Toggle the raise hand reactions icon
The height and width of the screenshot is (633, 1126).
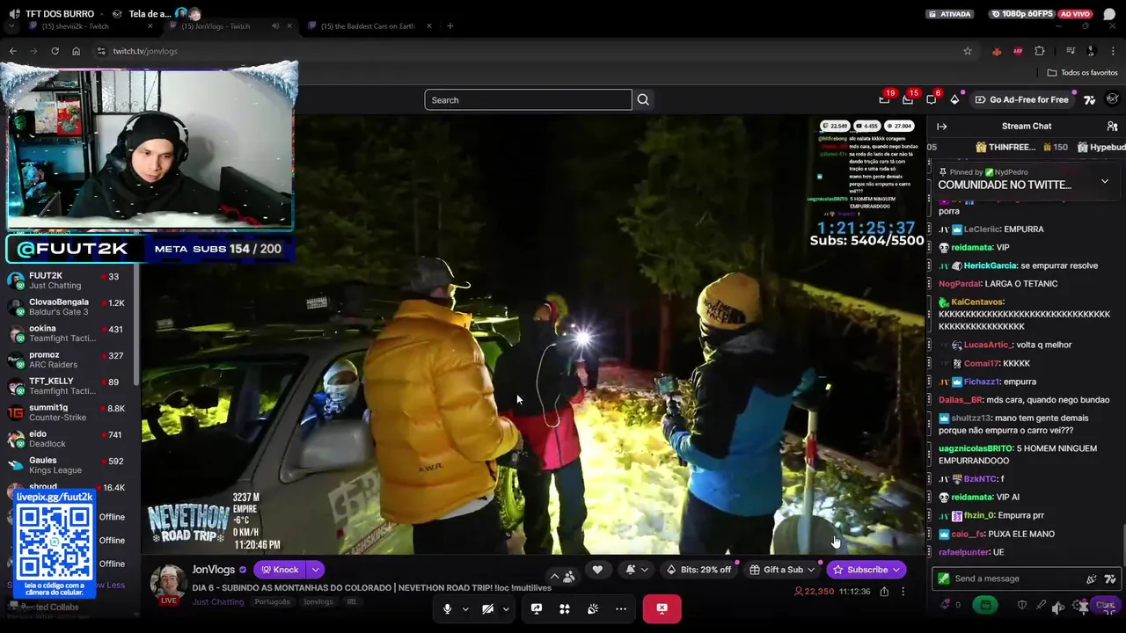tap(593, 608)
